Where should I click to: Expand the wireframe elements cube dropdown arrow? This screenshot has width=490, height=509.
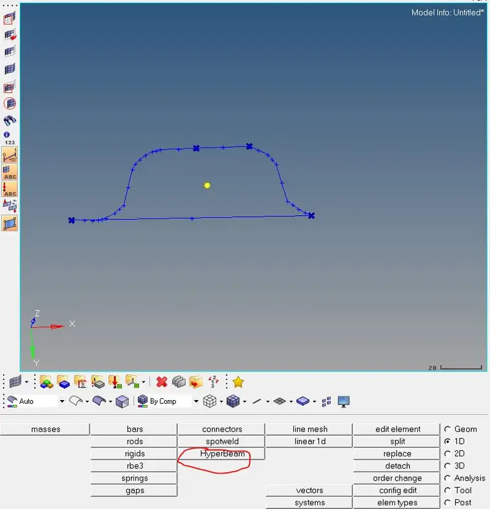click(x=221, y=402)
